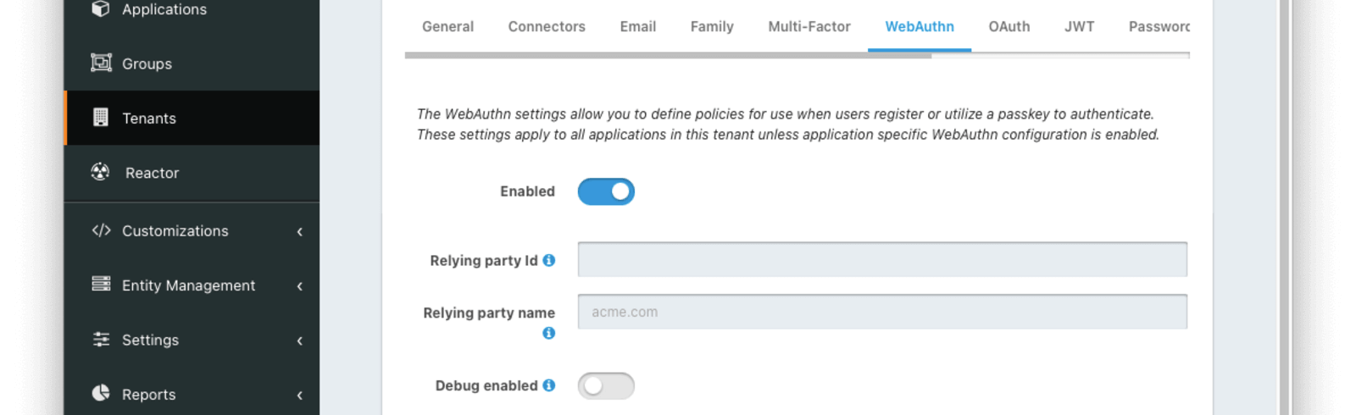Open the Connectors tab
Viewport: 1356px width, 415px height.
547,27
